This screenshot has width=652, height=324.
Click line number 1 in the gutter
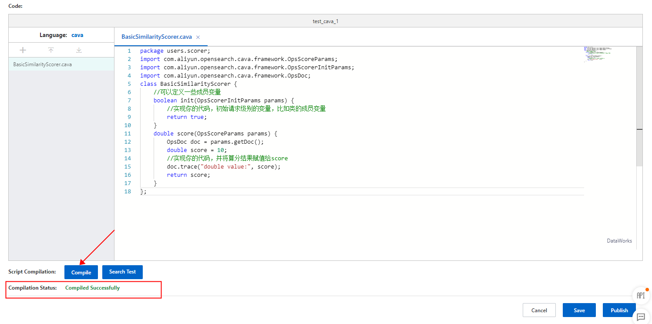tap(129, 51)
